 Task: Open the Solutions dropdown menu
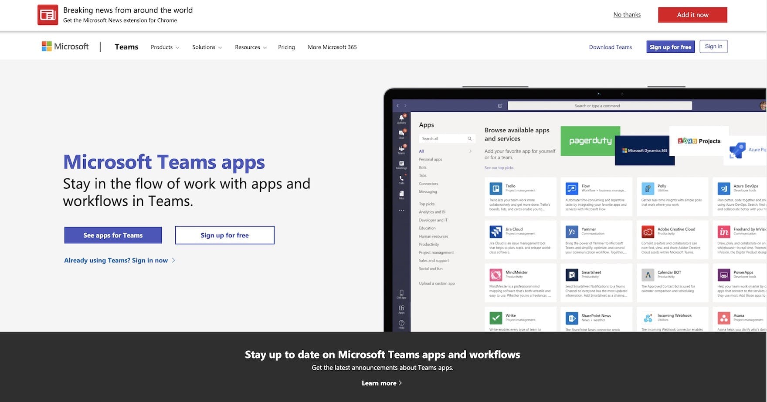(207, 47)
